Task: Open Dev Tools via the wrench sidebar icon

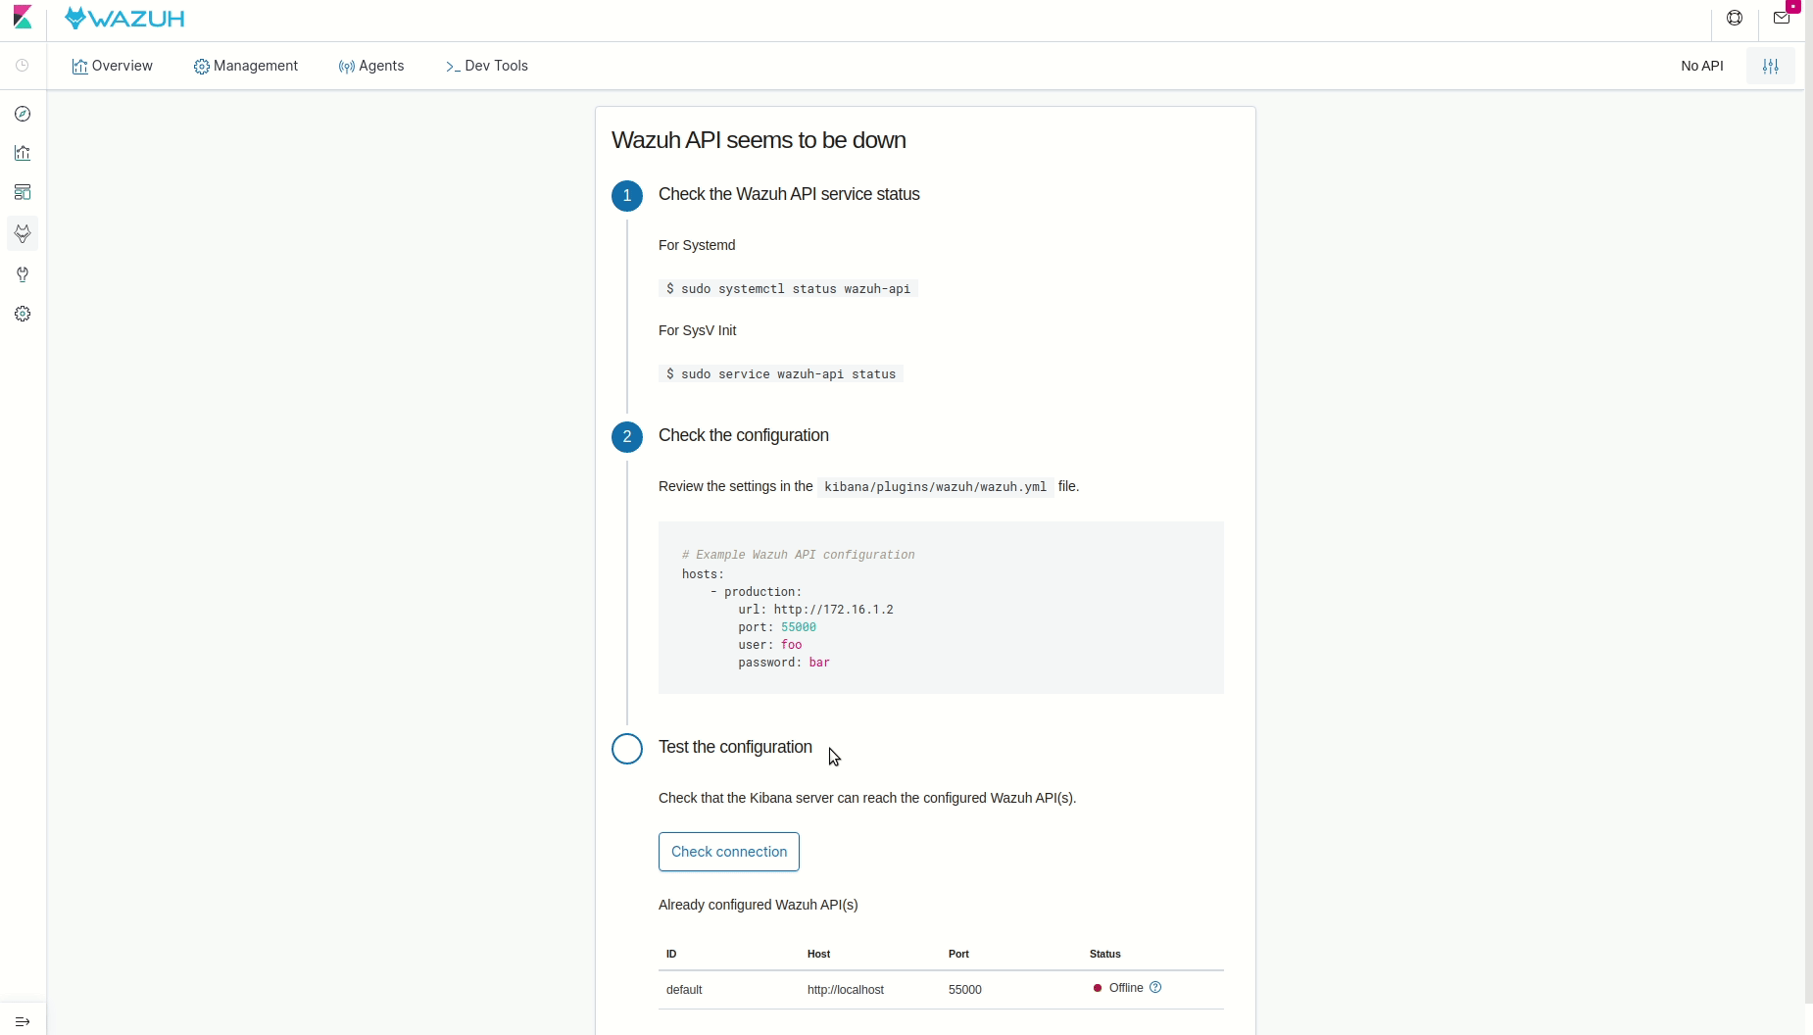Action: pyautogui.click(x=23, y=273)
